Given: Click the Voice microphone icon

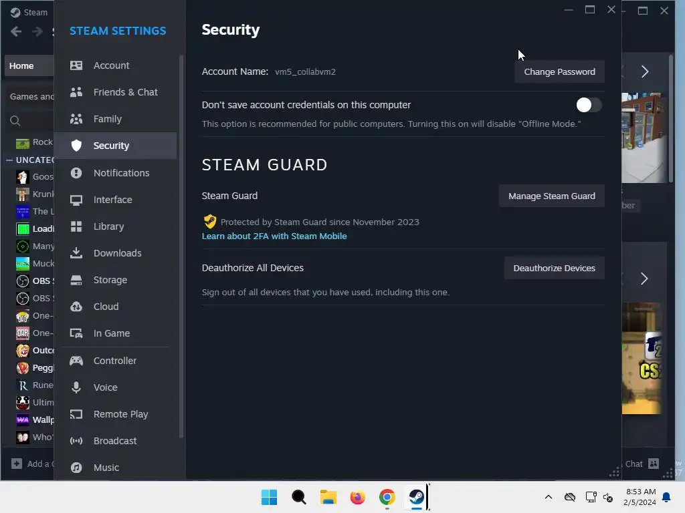Looking at the screenshot, I should point(76,387).
